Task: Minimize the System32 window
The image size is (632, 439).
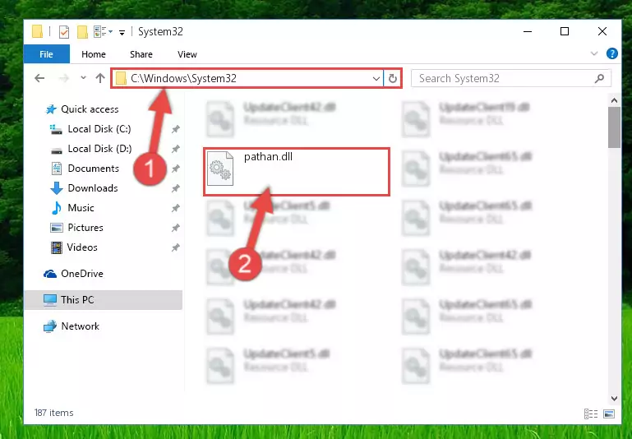Action: 527,31
